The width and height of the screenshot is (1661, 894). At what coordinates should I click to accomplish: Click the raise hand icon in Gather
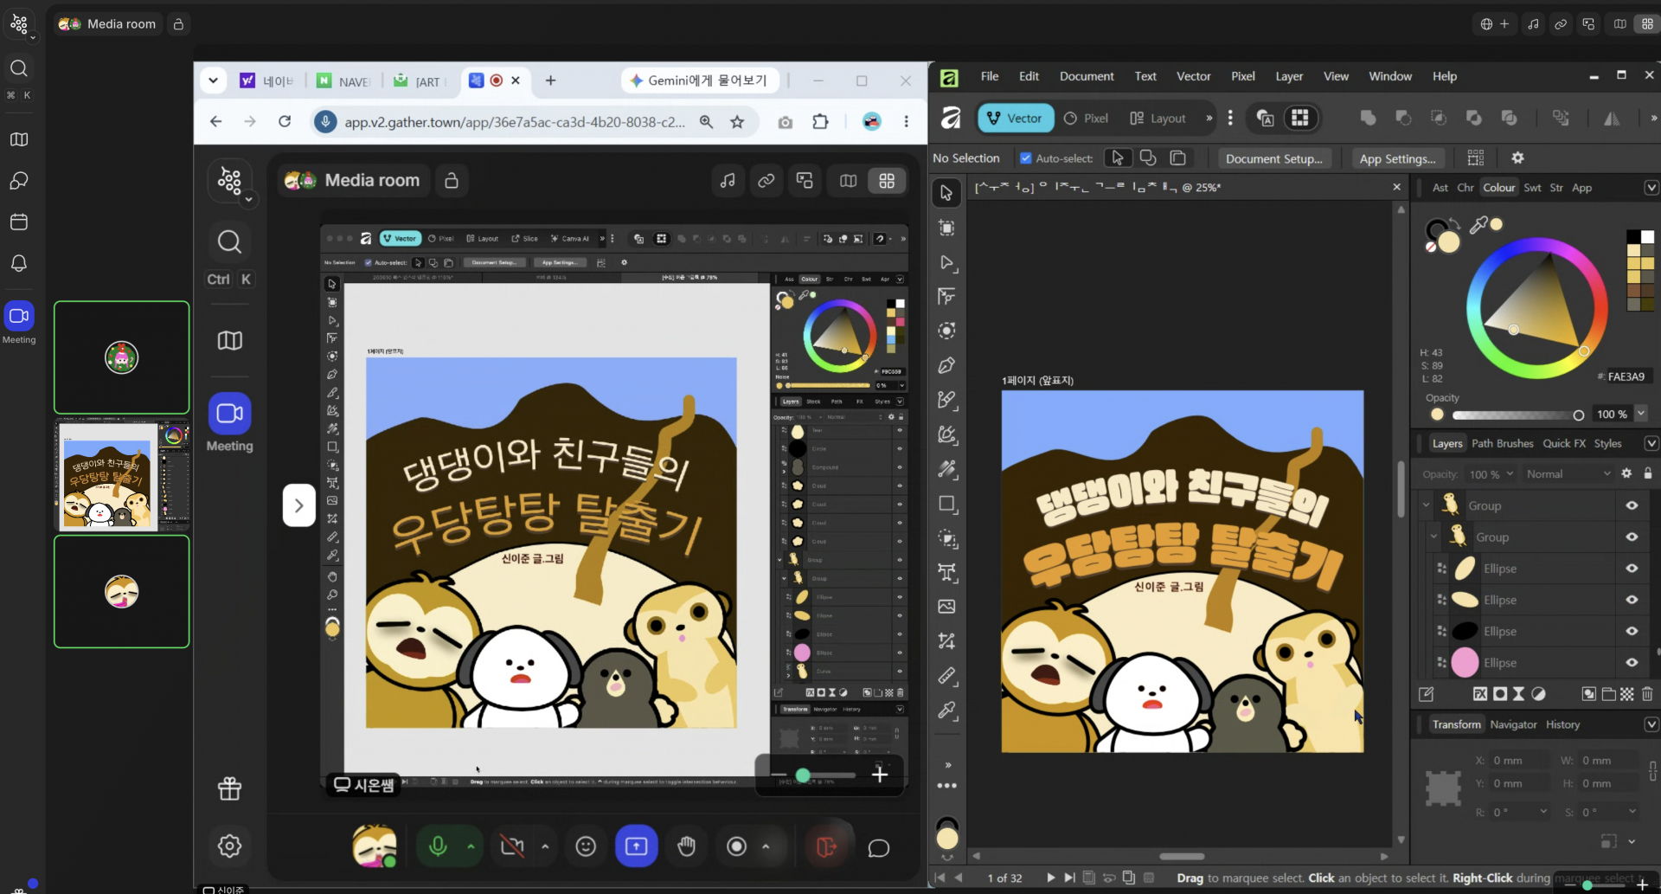[x=686, y=846]
